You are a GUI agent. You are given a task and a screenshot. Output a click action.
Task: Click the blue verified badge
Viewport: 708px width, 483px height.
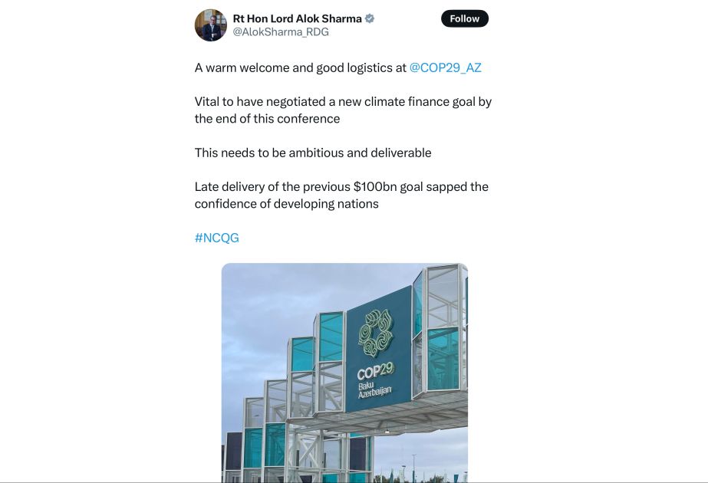[x=370, y=18]
